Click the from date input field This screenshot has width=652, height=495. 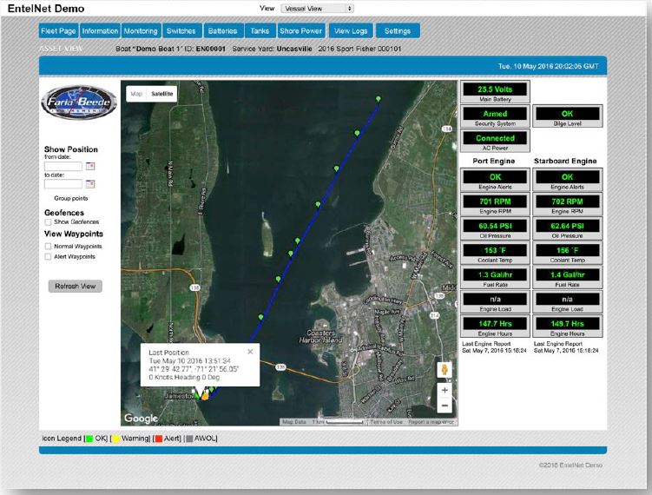click(63, 166)
